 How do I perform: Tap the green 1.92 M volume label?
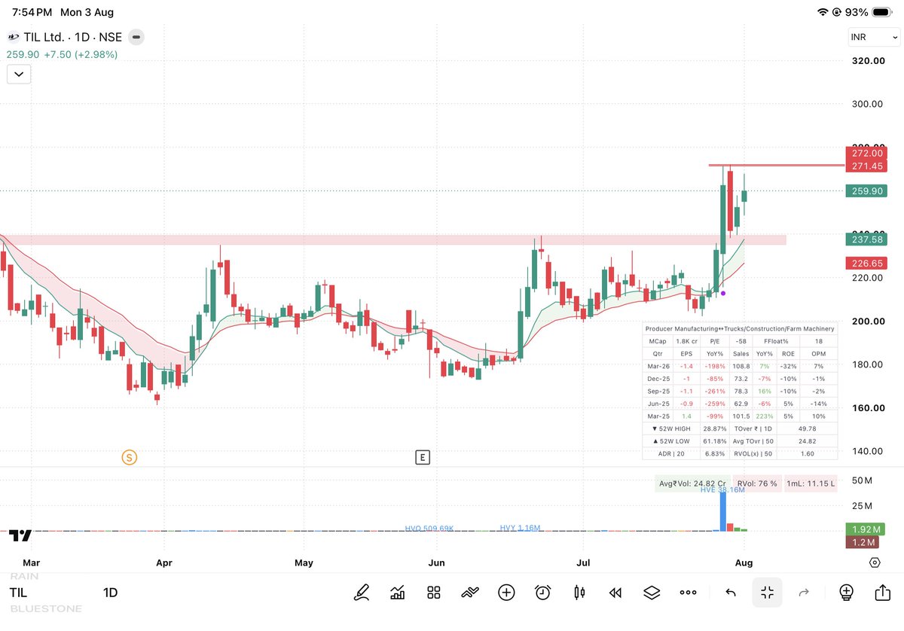pos(866,529)
